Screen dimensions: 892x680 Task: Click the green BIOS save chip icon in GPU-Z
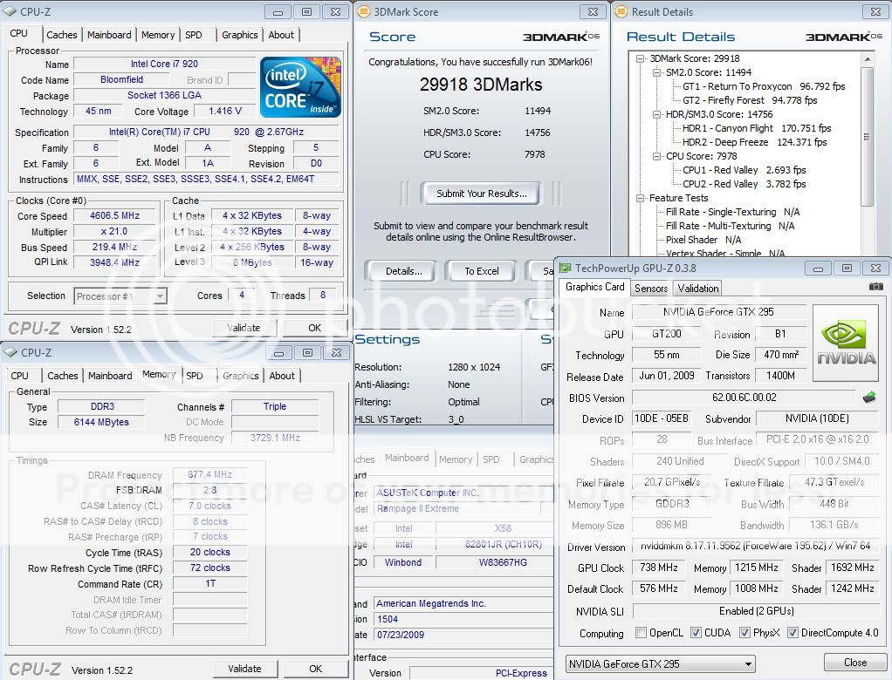click(x=869, y=398)
